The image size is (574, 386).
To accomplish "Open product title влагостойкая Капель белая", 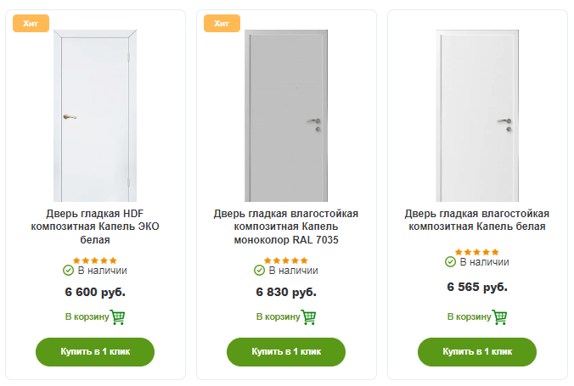I will coord(477,220).
